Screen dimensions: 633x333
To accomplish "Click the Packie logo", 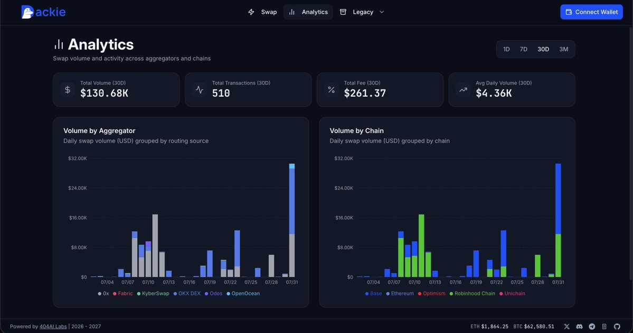I will (43, 12).
